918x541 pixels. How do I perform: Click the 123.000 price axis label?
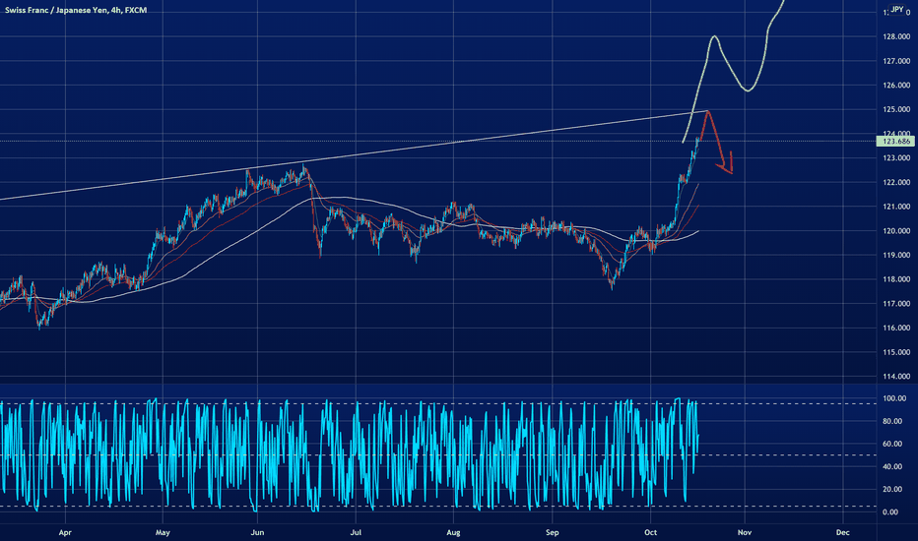(896, 158)
